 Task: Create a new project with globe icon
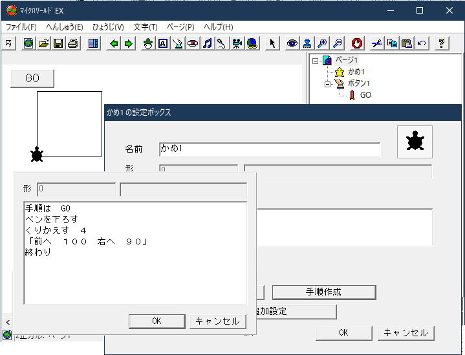[x=28, y=43]
